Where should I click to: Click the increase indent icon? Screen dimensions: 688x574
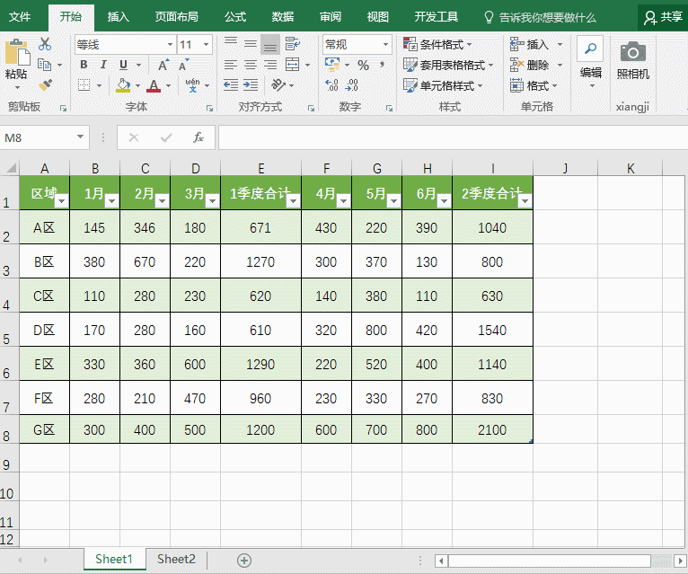click(x=251, y=85)
